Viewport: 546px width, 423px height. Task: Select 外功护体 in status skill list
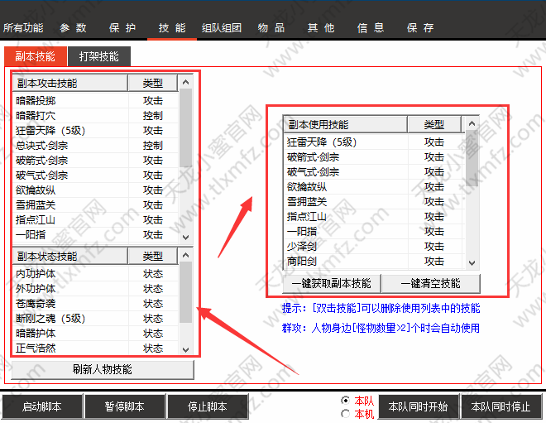[x=95, y=289]
